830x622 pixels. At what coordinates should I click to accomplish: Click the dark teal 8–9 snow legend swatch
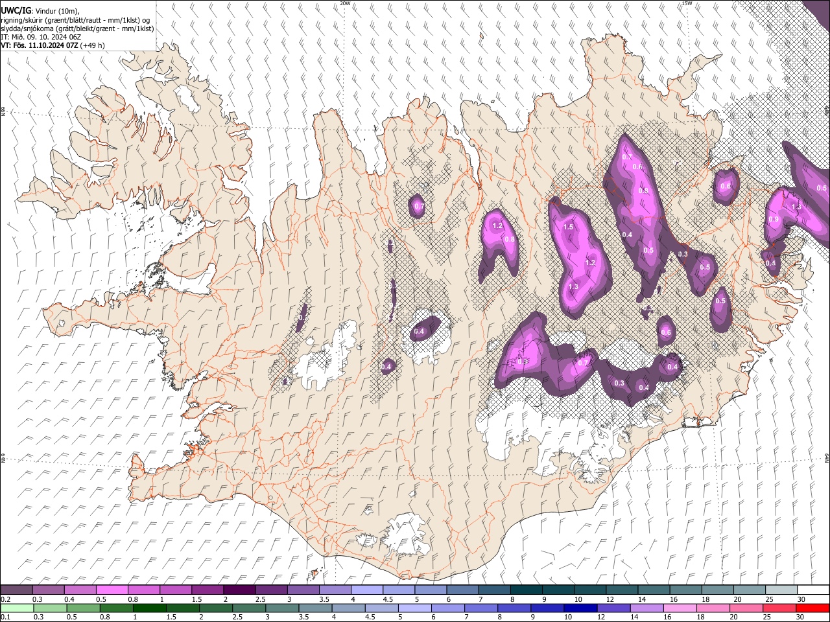click(526, 590)
